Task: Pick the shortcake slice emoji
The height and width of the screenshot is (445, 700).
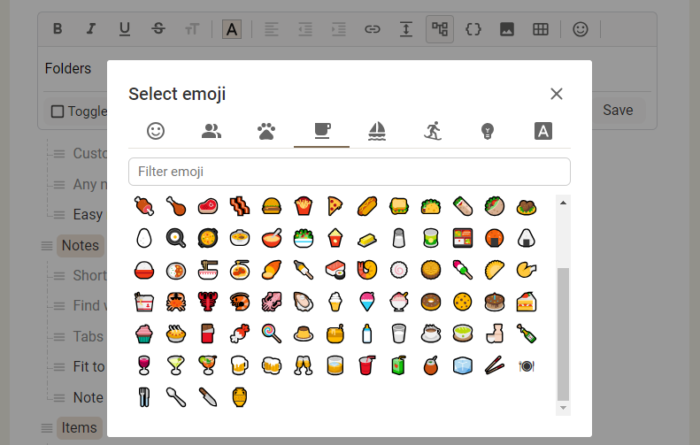Action: [x=527, y=303]
